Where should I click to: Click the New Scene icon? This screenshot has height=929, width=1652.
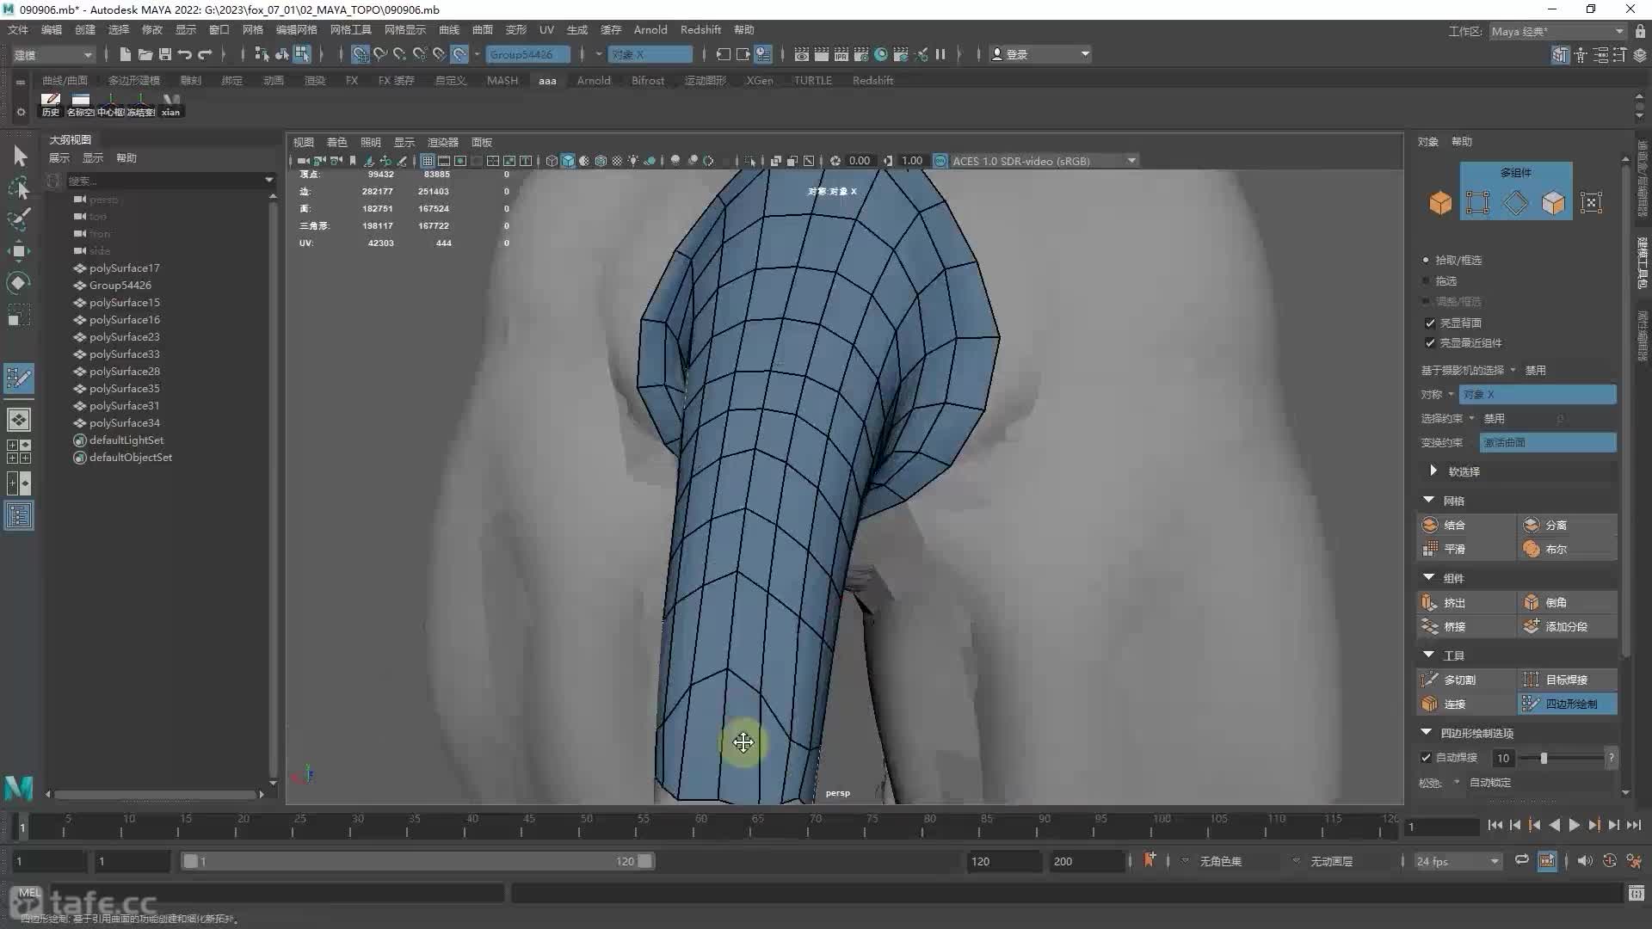click(126, 54)
